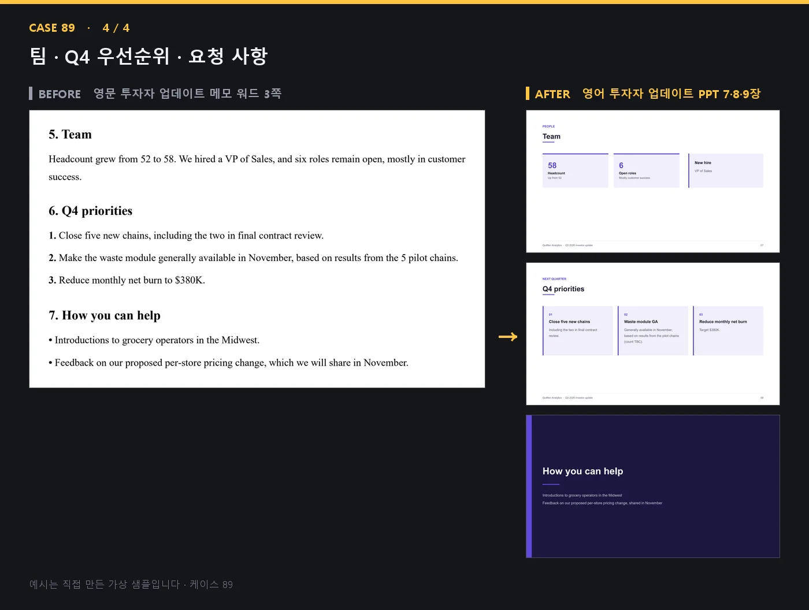Click the "6 Open roles" card

point(646,170)
